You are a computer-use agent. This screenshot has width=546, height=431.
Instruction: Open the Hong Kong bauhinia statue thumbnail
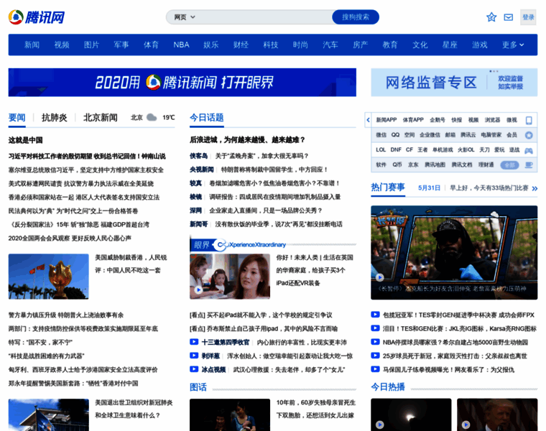(48, 277)
